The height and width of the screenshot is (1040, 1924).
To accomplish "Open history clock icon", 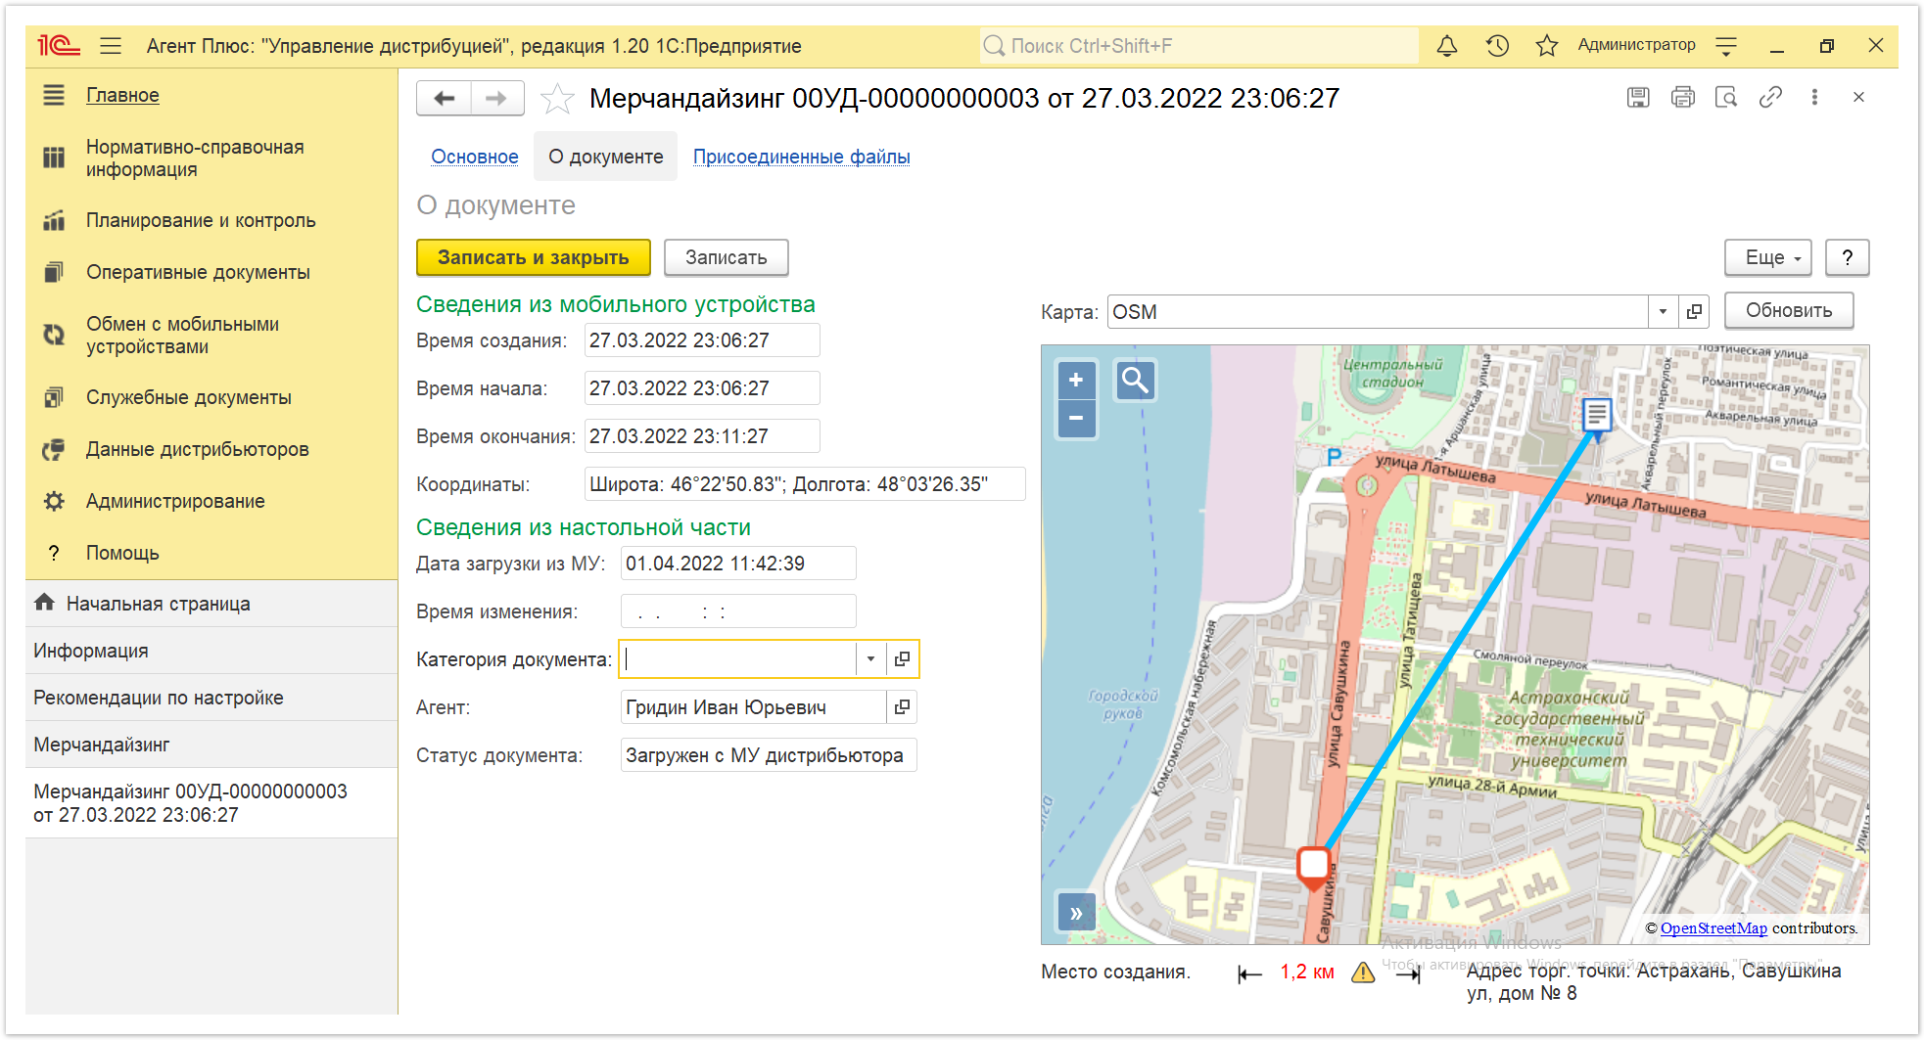I will [1497, 46].
